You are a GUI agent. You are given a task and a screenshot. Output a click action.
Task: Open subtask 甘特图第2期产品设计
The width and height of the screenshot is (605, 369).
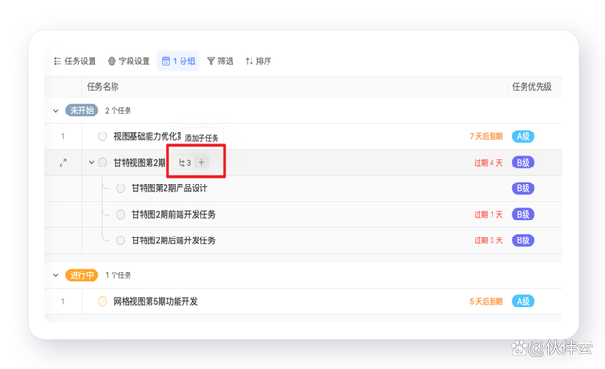(x=169, y=188)
